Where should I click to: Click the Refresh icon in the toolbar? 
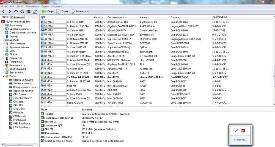[x=22, y=12]
